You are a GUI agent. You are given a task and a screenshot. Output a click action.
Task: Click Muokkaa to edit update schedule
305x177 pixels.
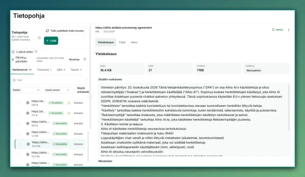tap(74, 59)
